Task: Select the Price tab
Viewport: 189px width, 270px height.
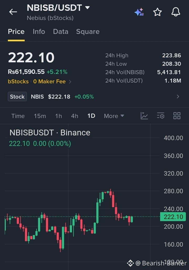Action: point(16,32)
